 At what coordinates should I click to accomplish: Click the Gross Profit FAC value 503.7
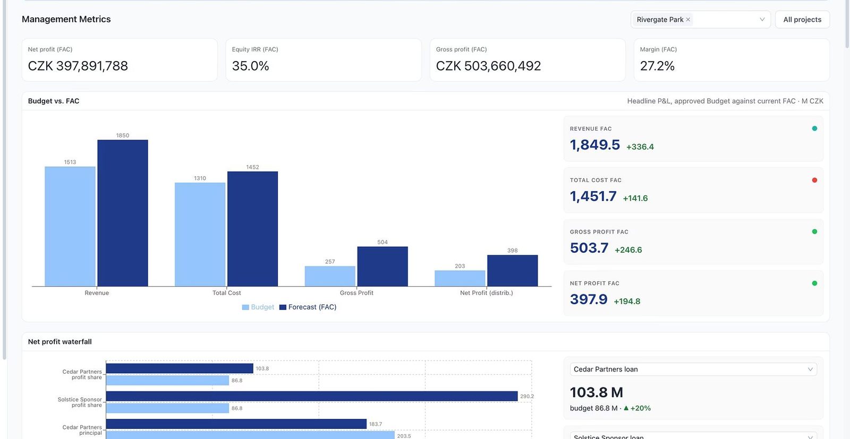(589, 248)
